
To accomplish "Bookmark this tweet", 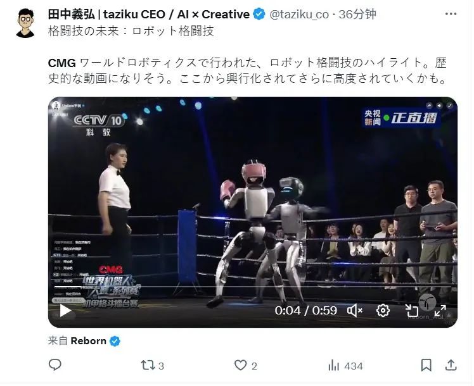I will click(426, 365).
